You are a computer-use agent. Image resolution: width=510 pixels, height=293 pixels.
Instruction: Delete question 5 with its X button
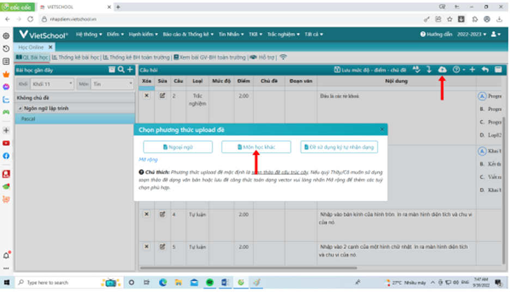click(146, 247)
